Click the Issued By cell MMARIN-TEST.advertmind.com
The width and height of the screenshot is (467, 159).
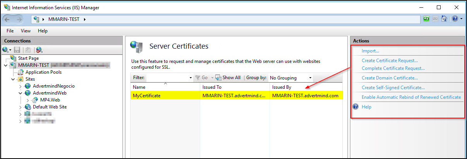[305, 96]
